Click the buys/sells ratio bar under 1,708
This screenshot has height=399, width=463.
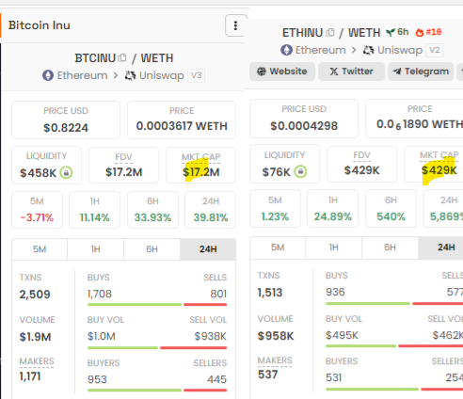coord(157,304)
